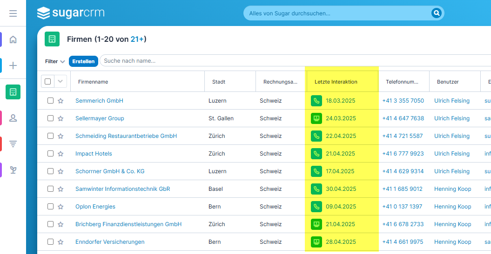This screenshot has height=254, width=491.
Task: Star the Enndorfer Versicherungen row
Action: pos(61,242)
